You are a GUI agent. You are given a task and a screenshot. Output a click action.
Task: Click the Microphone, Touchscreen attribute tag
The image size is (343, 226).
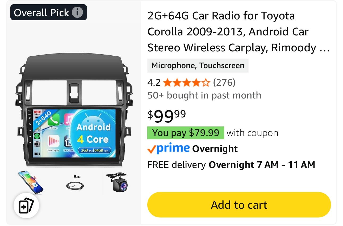198,65
